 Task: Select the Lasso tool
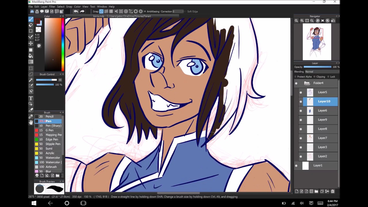pyautogui.click(x=31, y=74)
